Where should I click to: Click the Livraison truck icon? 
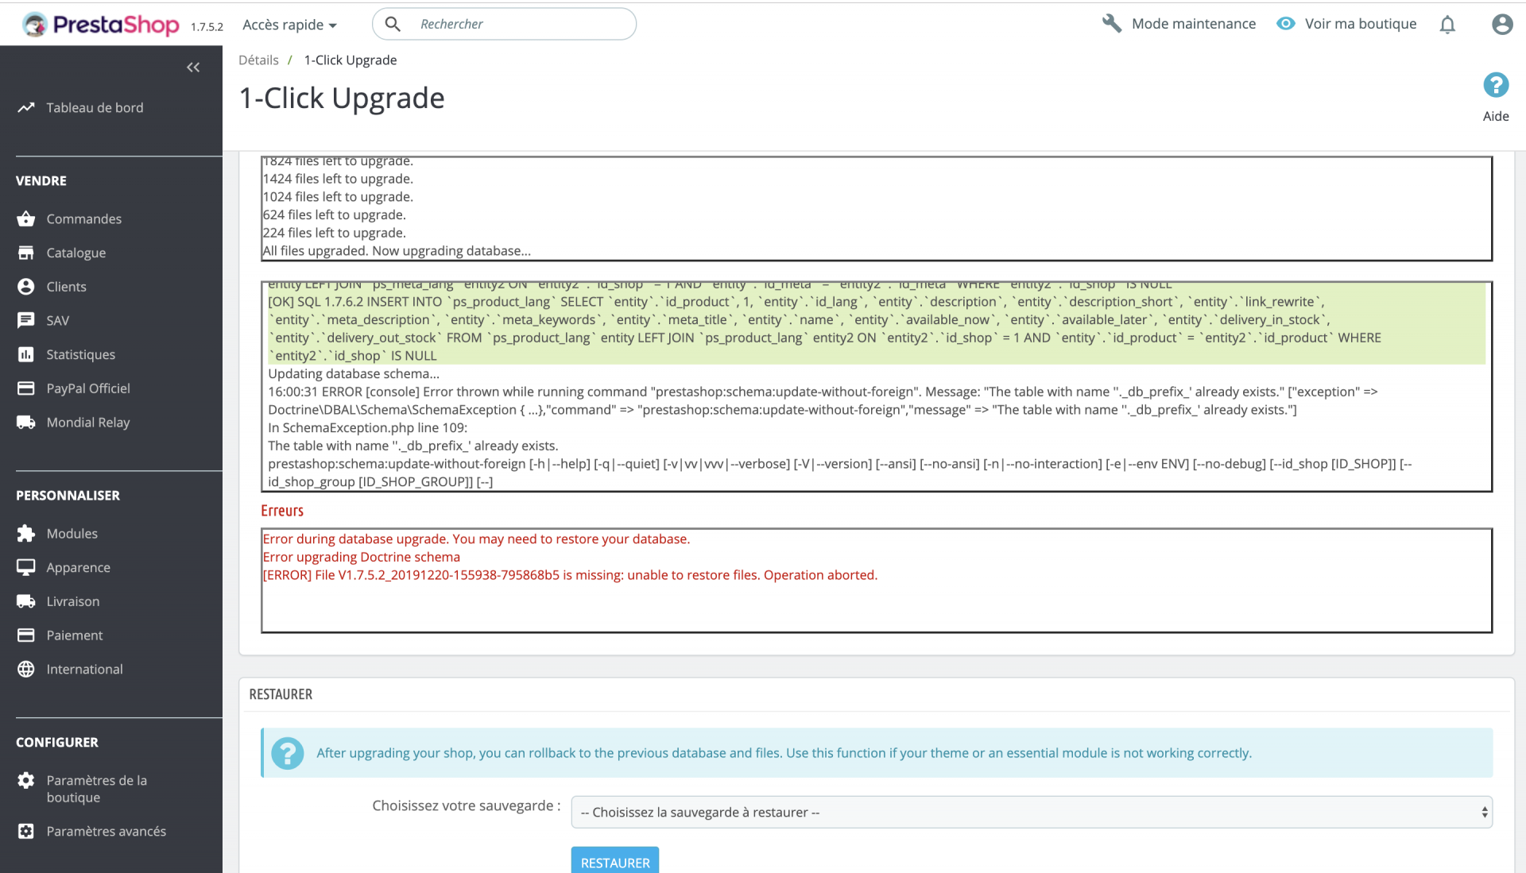point(26,601)
